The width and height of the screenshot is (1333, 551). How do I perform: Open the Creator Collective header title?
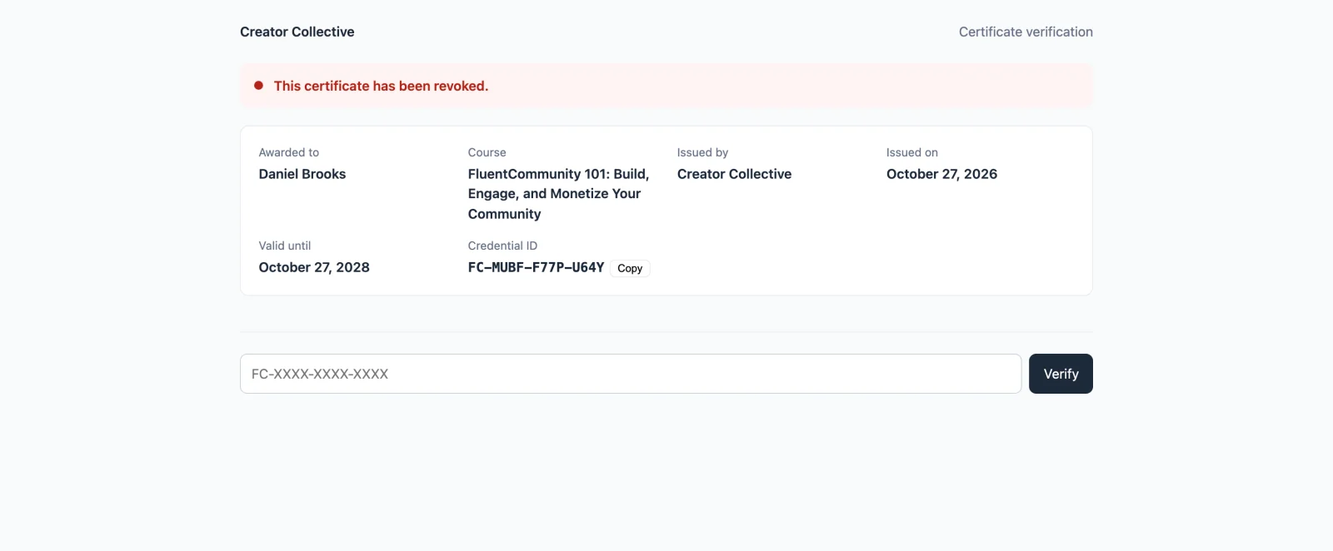coord(297,32)
